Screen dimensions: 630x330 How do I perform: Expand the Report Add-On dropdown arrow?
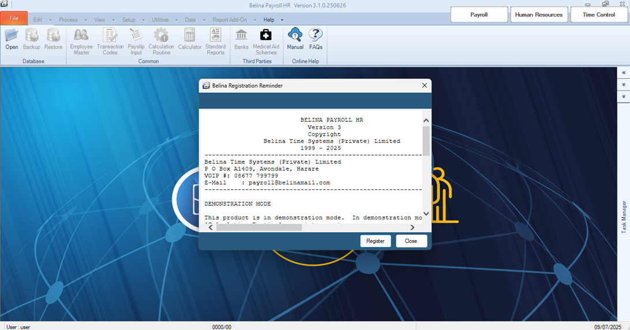click(255, 20)
